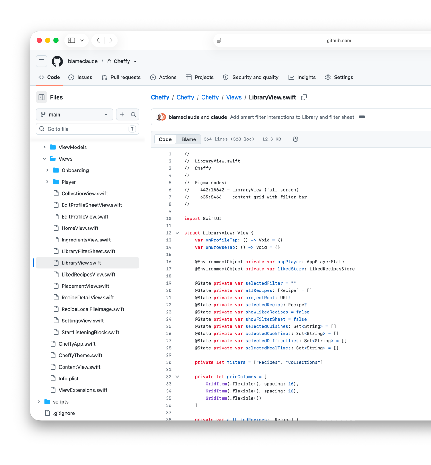Screen dimensions: 431x465
Task: Focus the Go to file search field
Action: click(87, 129)
